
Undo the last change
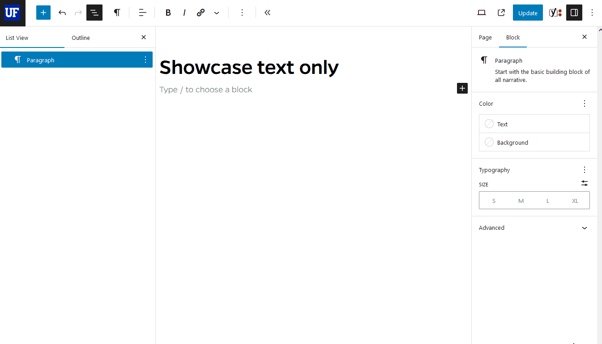click(x=62, y=13)
